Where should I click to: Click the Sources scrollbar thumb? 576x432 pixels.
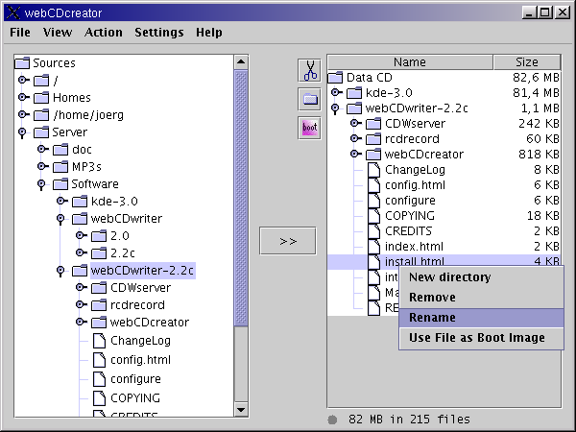[x=241, y=198]
